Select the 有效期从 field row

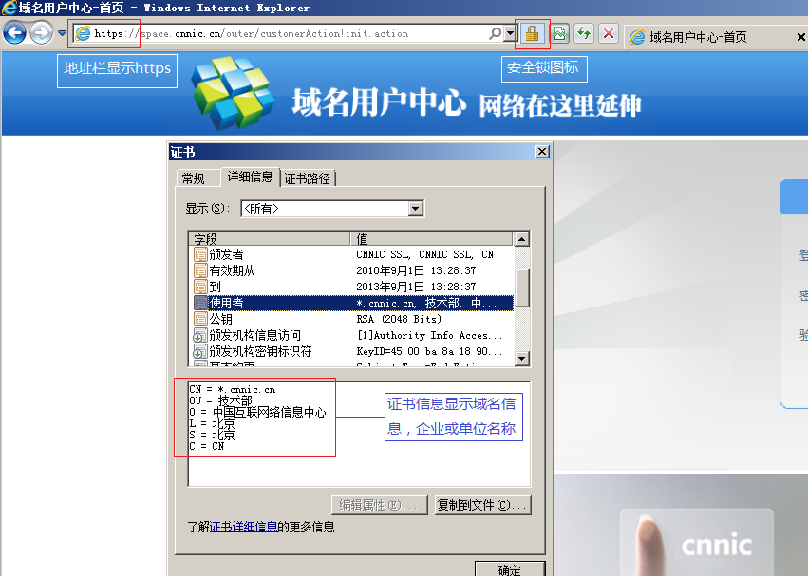pos(351,270)
